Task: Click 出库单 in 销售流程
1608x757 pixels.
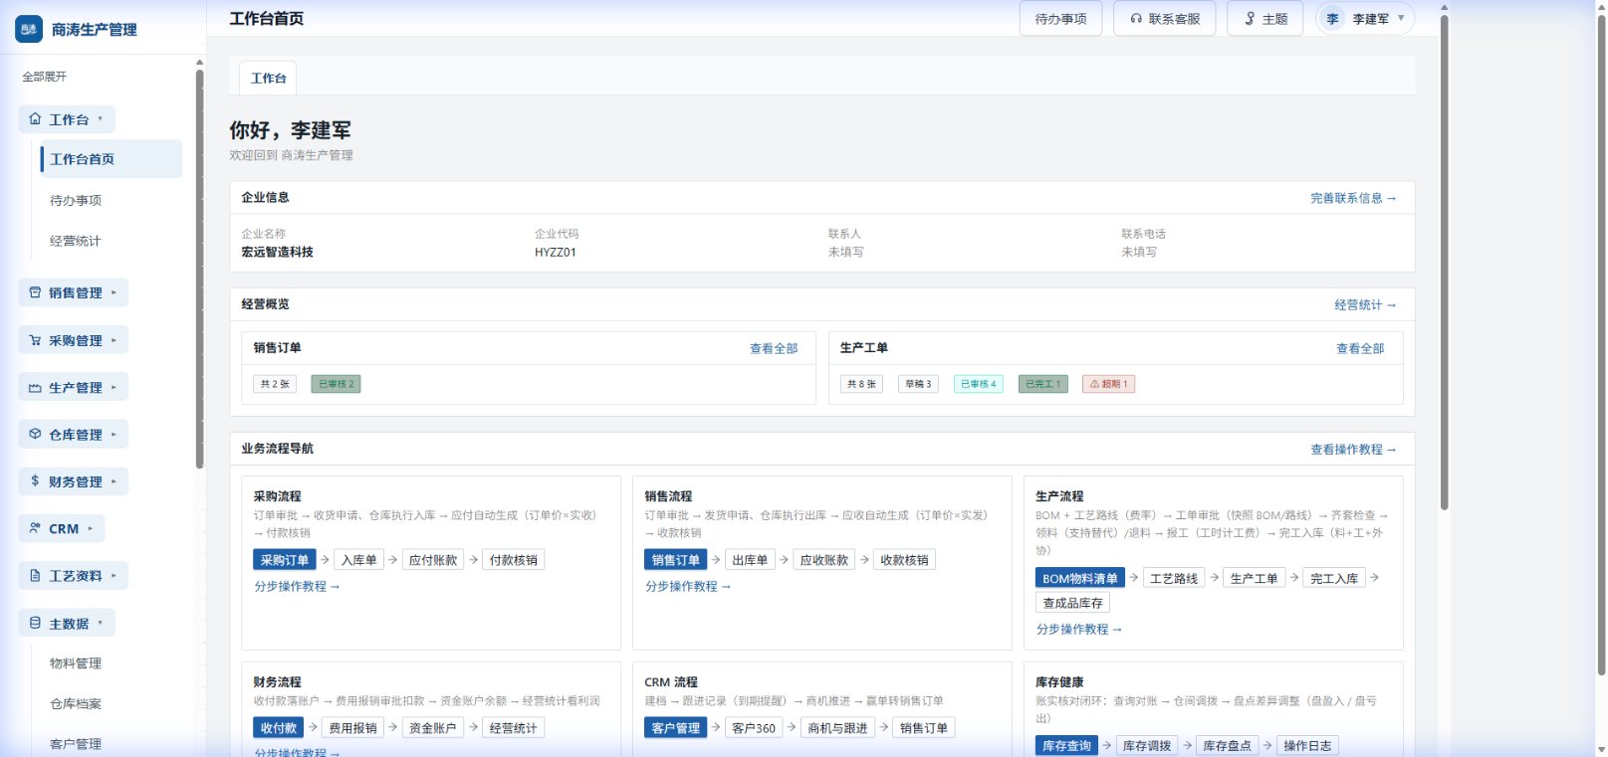Action: (x=750, y=560)
